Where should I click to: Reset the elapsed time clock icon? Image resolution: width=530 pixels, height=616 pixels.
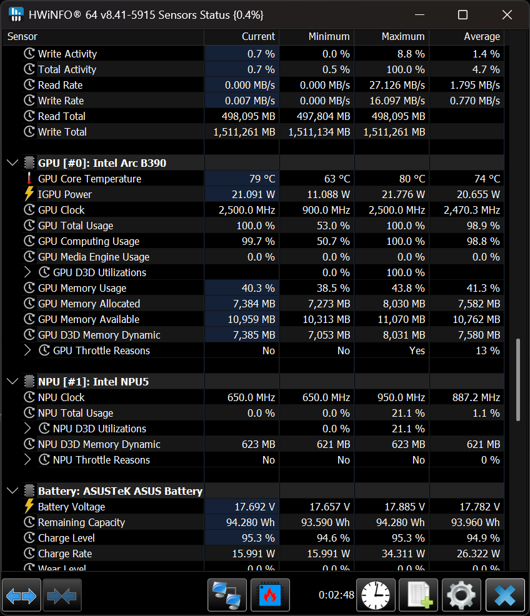[376, 595]
